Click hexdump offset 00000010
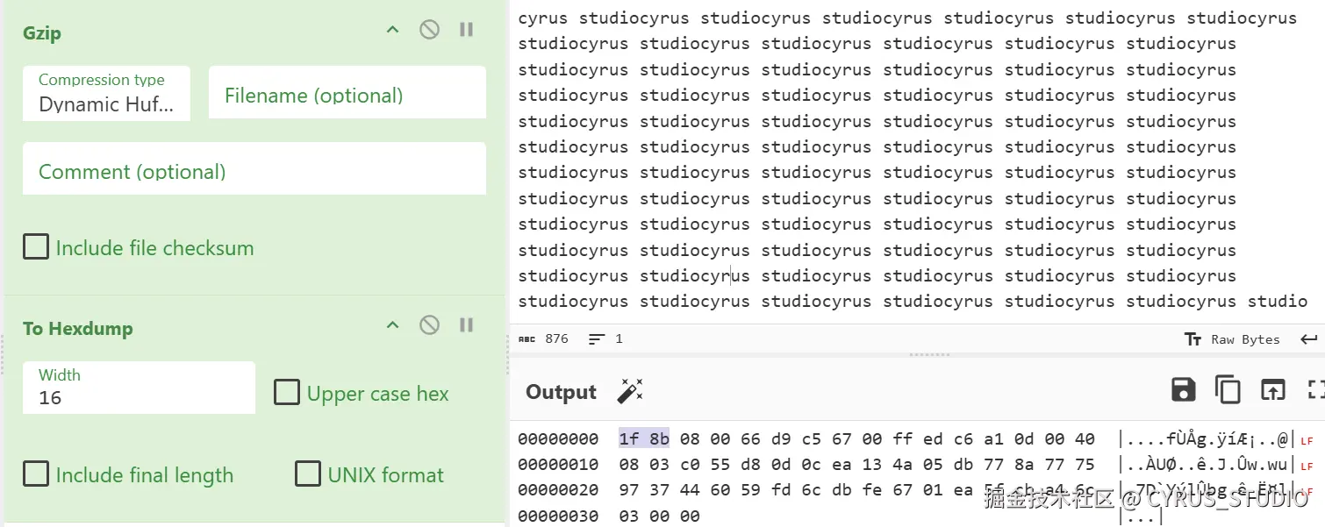Screen dimensions: 1325x527 (558, 464)
